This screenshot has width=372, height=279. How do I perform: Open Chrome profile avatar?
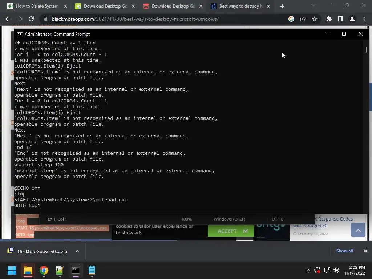(352, 19)
